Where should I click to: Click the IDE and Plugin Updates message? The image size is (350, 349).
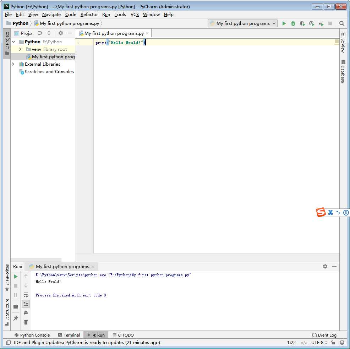(x=87, y=342)
